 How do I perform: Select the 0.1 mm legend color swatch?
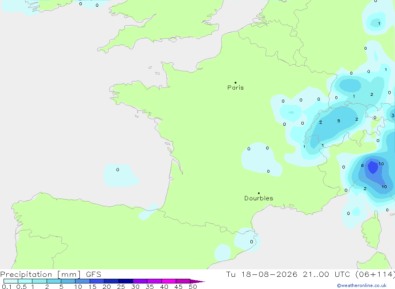coord(11,281)
